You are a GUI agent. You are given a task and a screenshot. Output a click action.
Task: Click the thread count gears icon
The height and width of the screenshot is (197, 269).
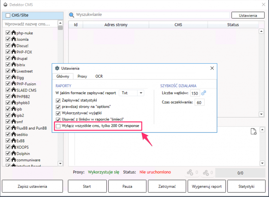[x=204, y=93]
